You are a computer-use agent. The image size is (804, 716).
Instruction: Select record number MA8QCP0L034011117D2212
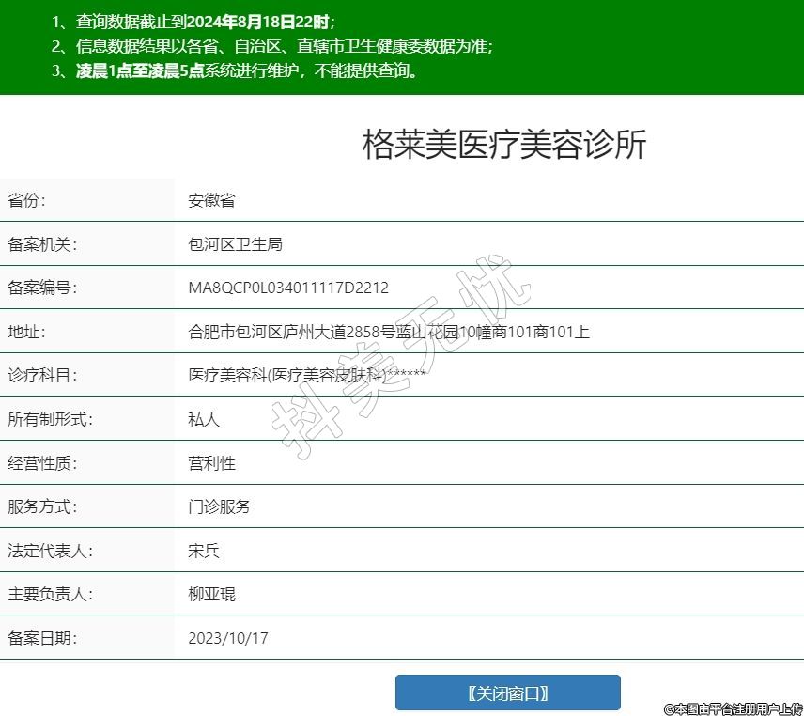pyautogui.click(x=288, y=288)
